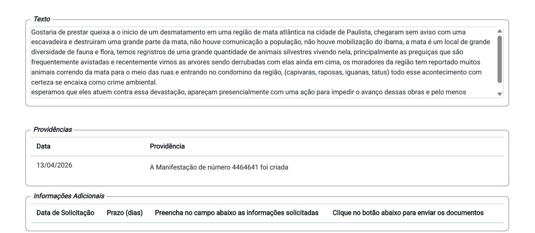Click the scroll up arrow in Texto box
The width and height of the screenshot is (535, 233).
click(500, 31)
